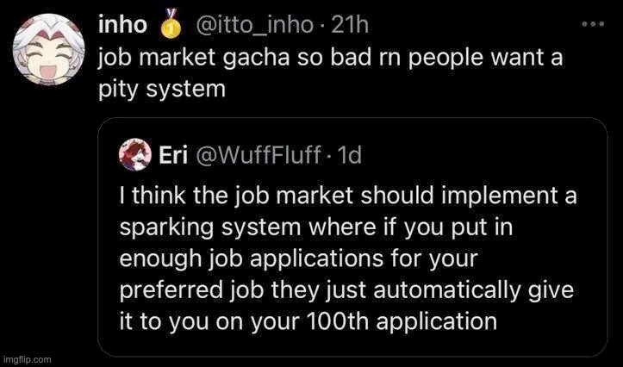The height and width of the screenshot is (367, 623).
Task: Open the inho display name profile link
Action: tap(122, 28)
